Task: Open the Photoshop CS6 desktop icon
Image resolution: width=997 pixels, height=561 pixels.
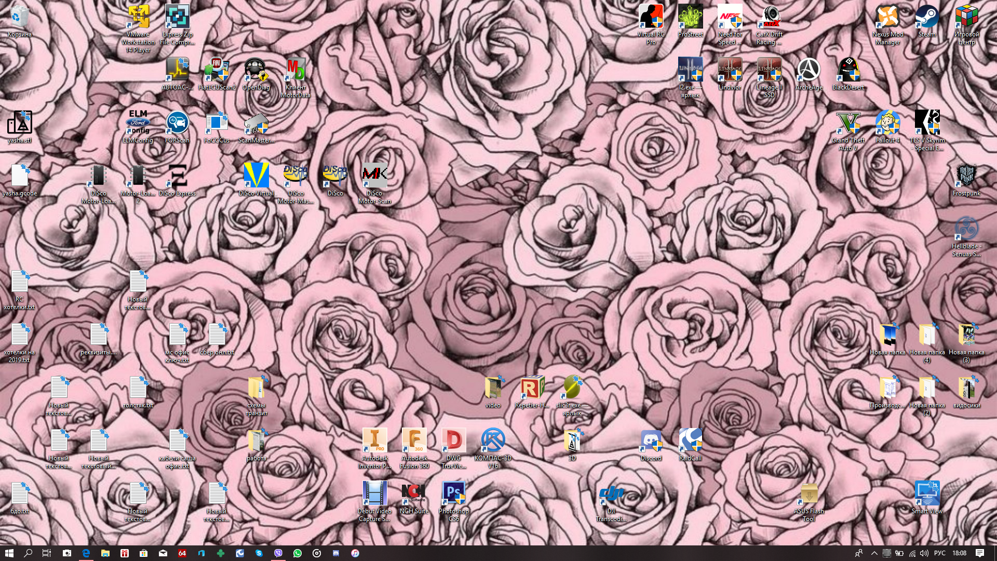Action: point(453,493)
